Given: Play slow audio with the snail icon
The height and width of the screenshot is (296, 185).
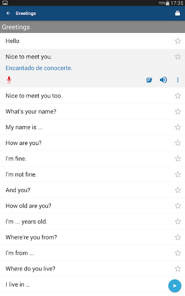Looking at the screenshot, I should (x=149, y=80).
